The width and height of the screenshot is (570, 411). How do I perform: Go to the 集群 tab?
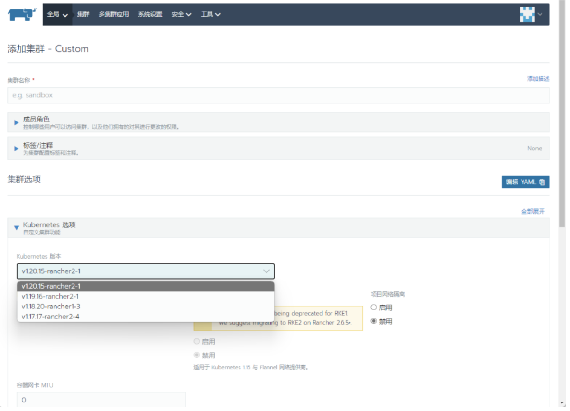pyautogui.click(x=83, y=14)
